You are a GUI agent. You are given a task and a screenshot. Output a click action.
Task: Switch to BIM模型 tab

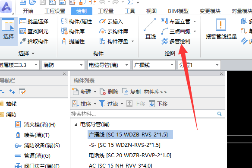click(x=178, y=11)
